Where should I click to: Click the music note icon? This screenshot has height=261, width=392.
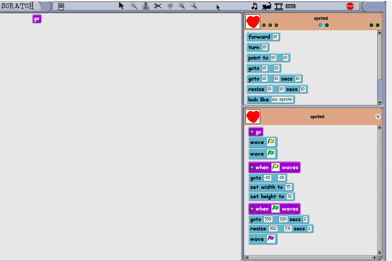[x=254, y=6]
